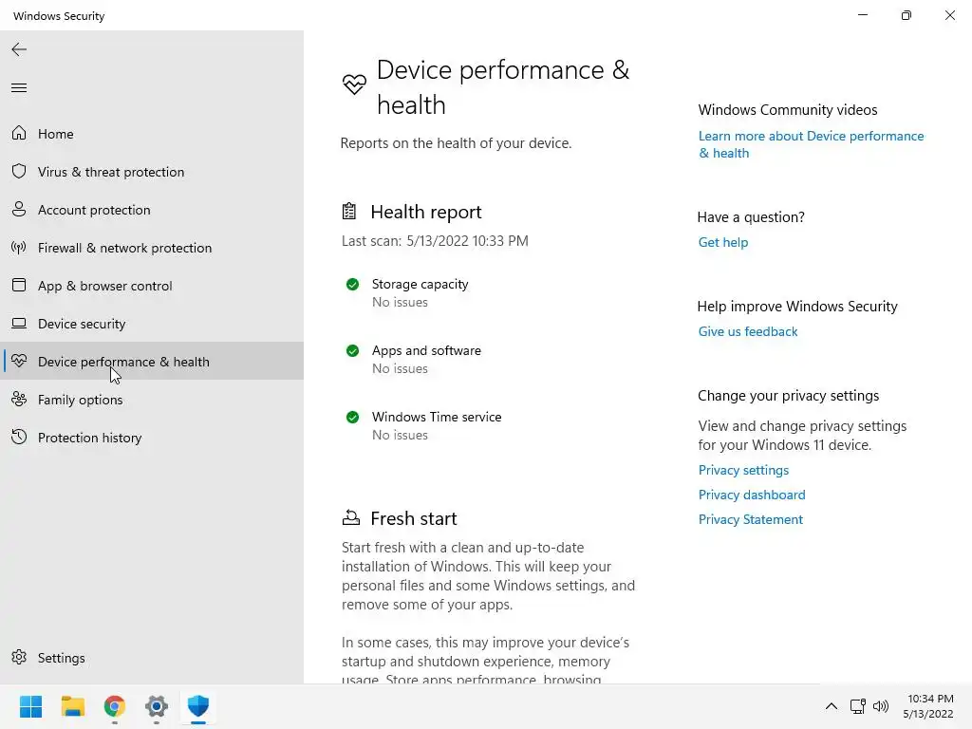Open Privacy dashboard link
Screen dimensions: 972x729
click(x=752, y=495)
